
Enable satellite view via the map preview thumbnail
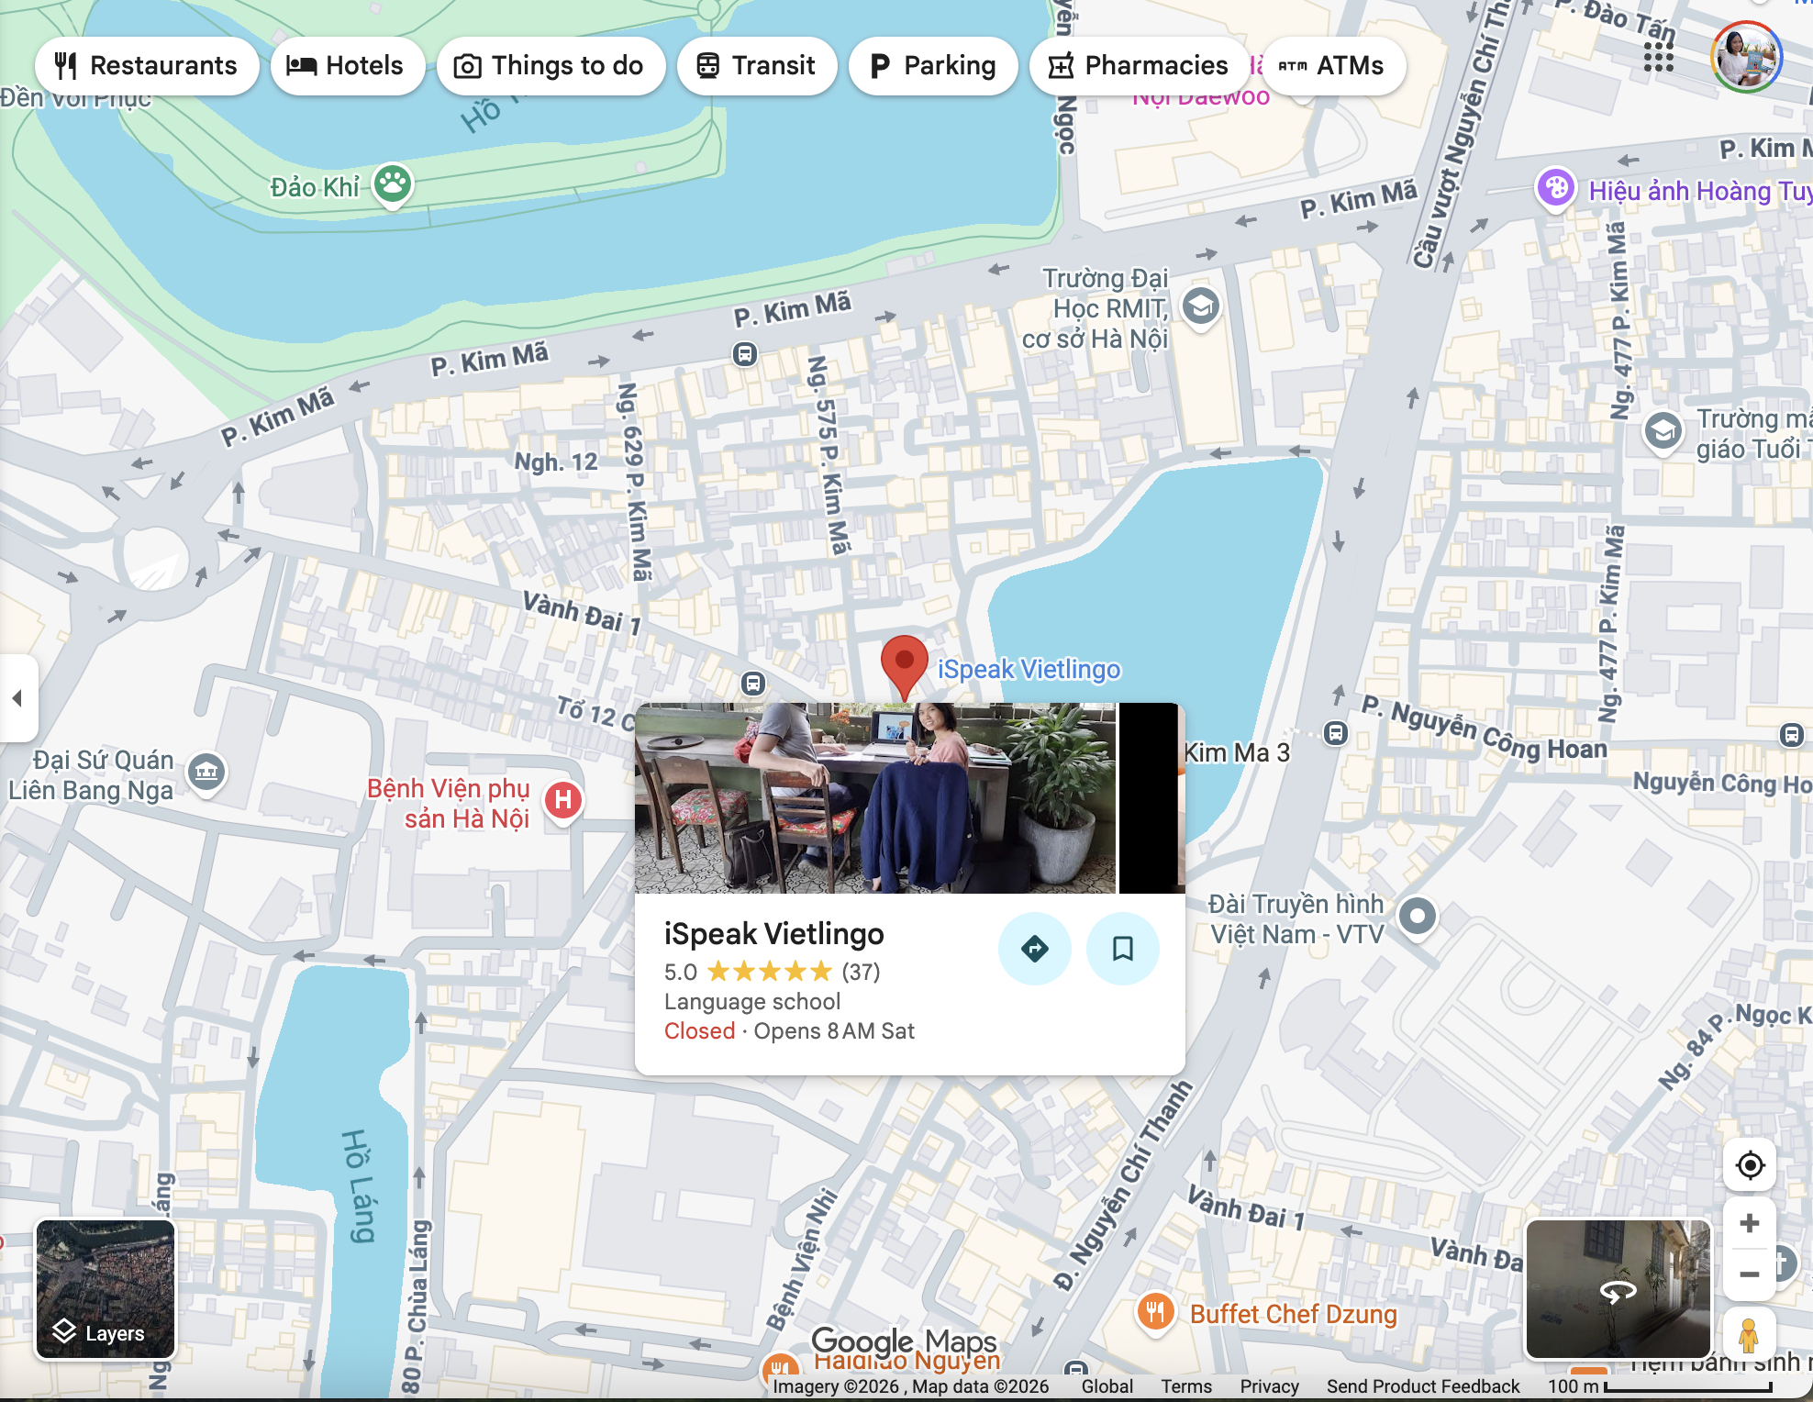click(x=104, y=1285)
